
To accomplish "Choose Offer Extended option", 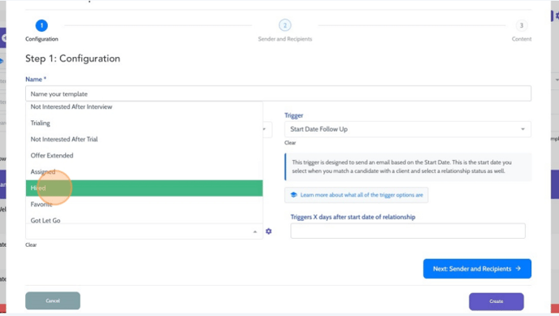I will click(144, 155).
